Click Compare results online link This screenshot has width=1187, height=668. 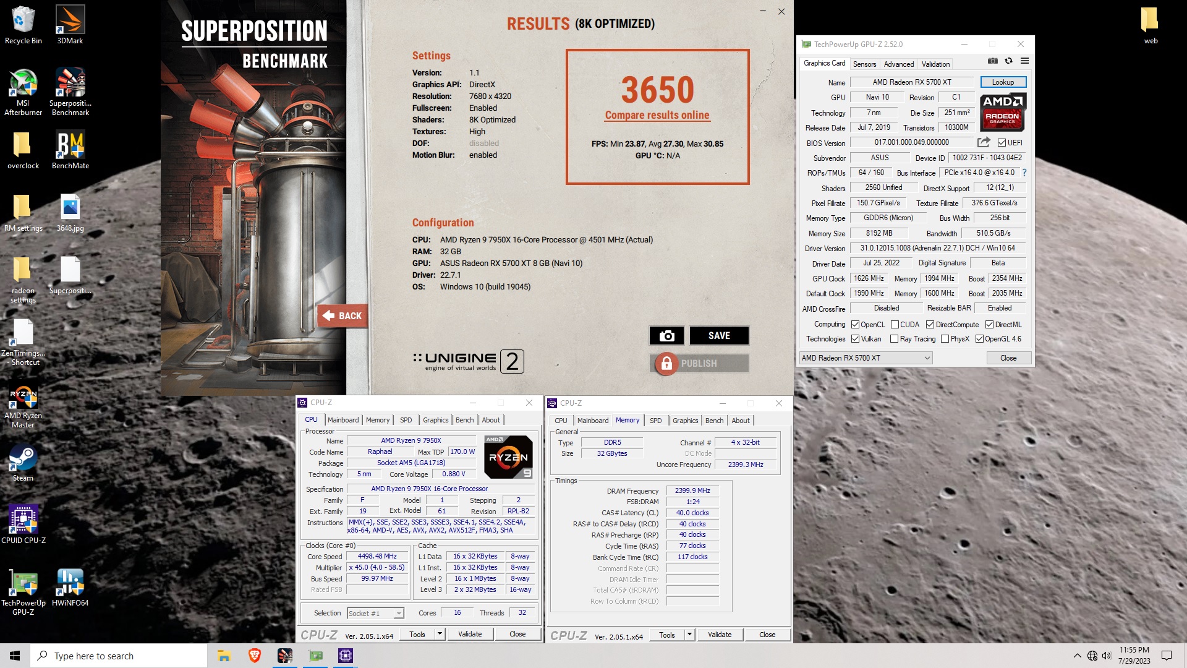pos(657,115)
